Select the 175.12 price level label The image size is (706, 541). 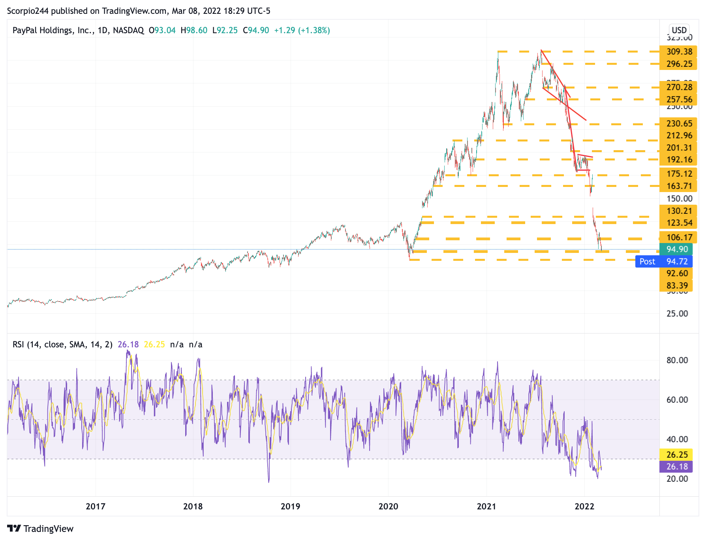(679, 174)
